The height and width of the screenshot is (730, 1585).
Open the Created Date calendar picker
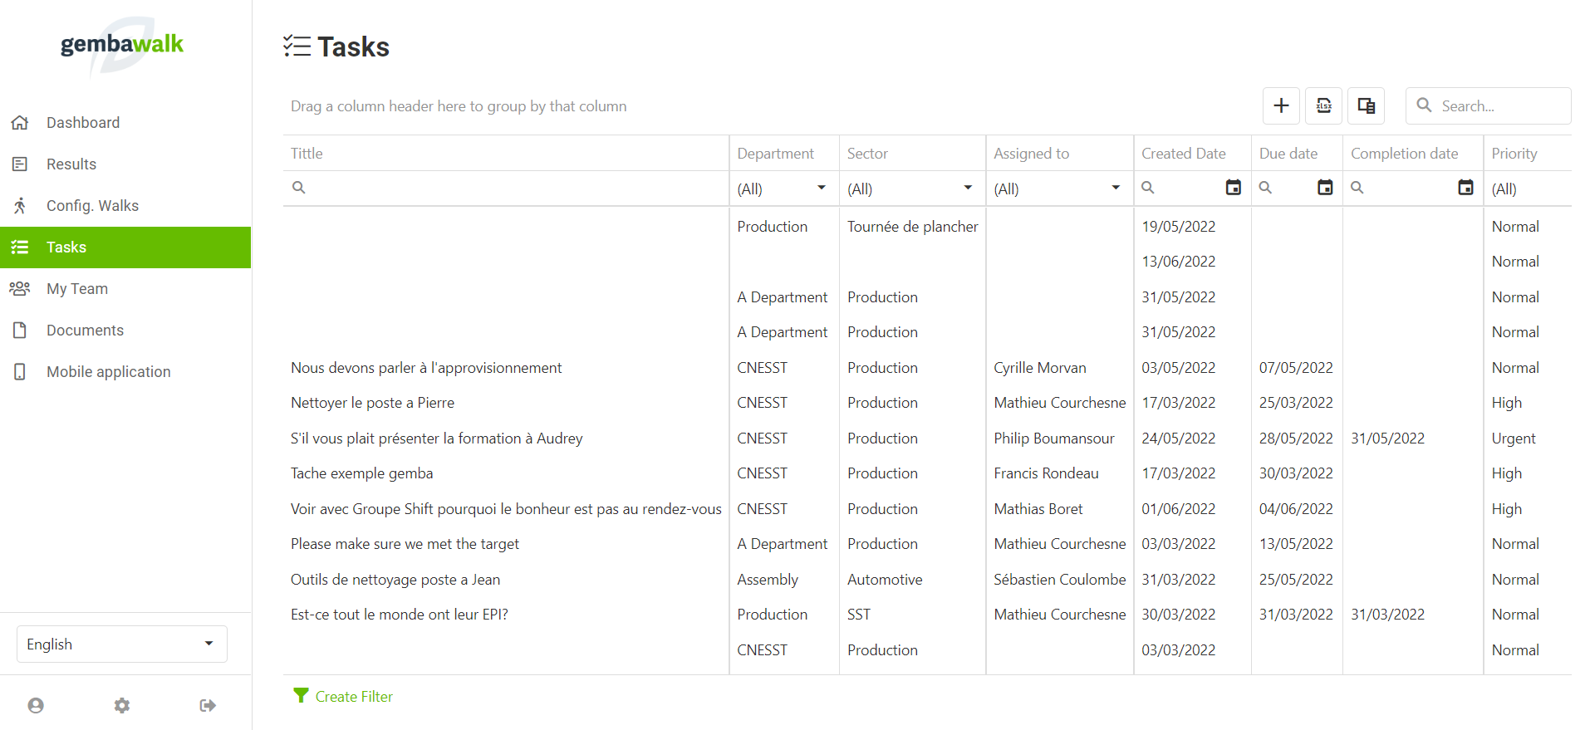[x=1234, y=188]
